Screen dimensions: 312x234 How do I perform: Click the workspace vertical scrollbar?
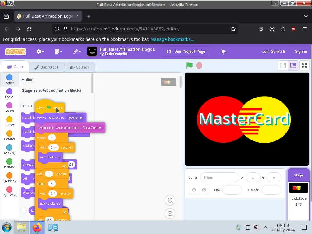click(x=180, y=82)
